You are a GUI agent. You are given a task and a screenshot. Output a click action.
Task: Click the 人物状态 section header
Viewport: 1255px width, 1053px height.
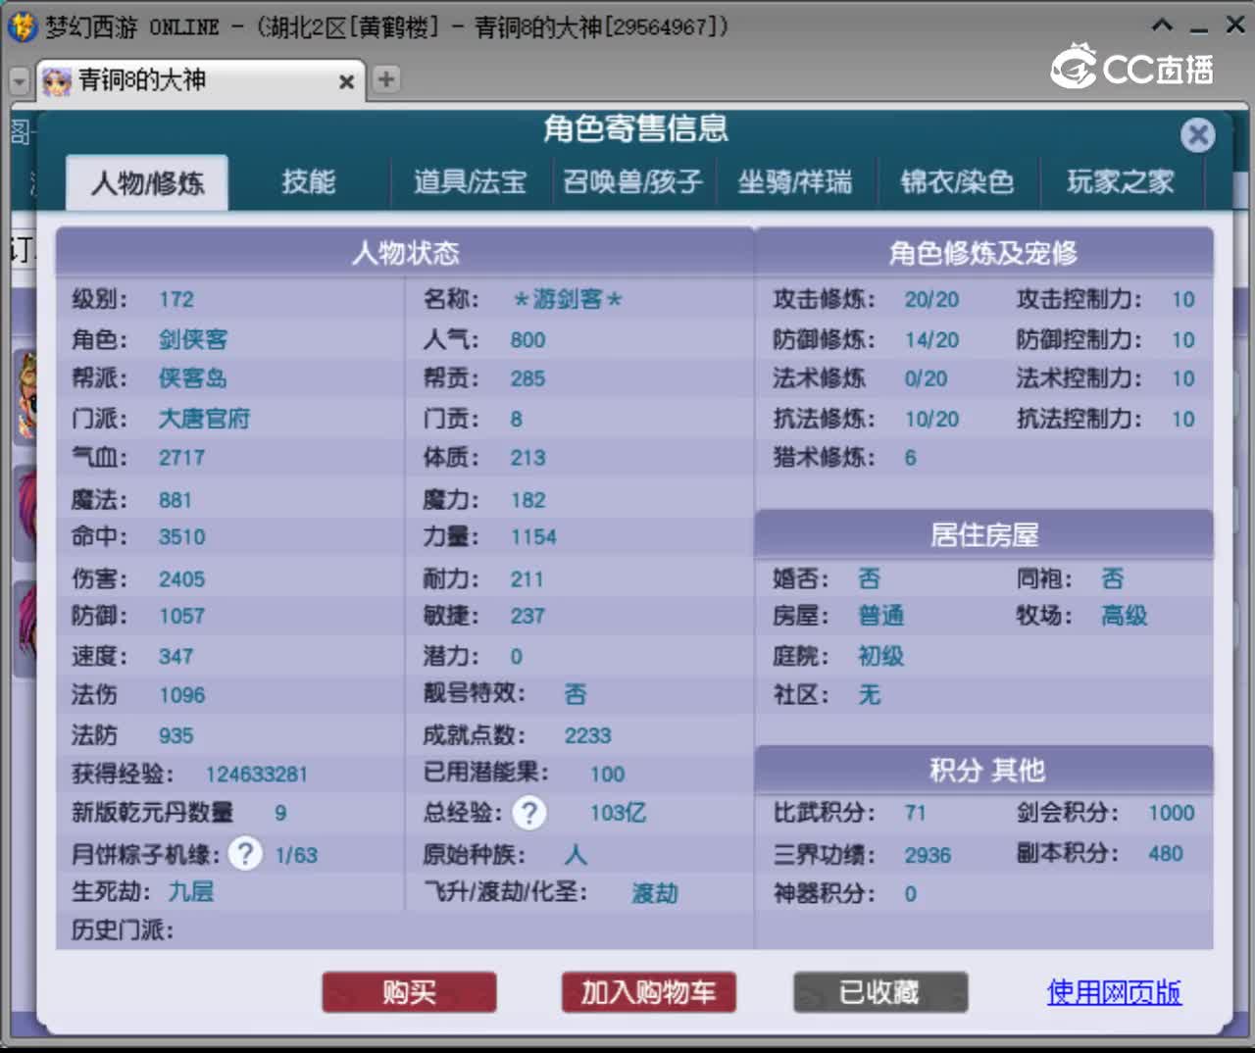tap(405, 253)
